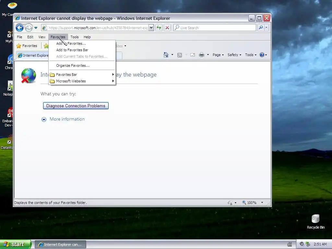This screenshot has height=249, width=332.
Task: Open the Safety command menu
Action: [234, 55]
